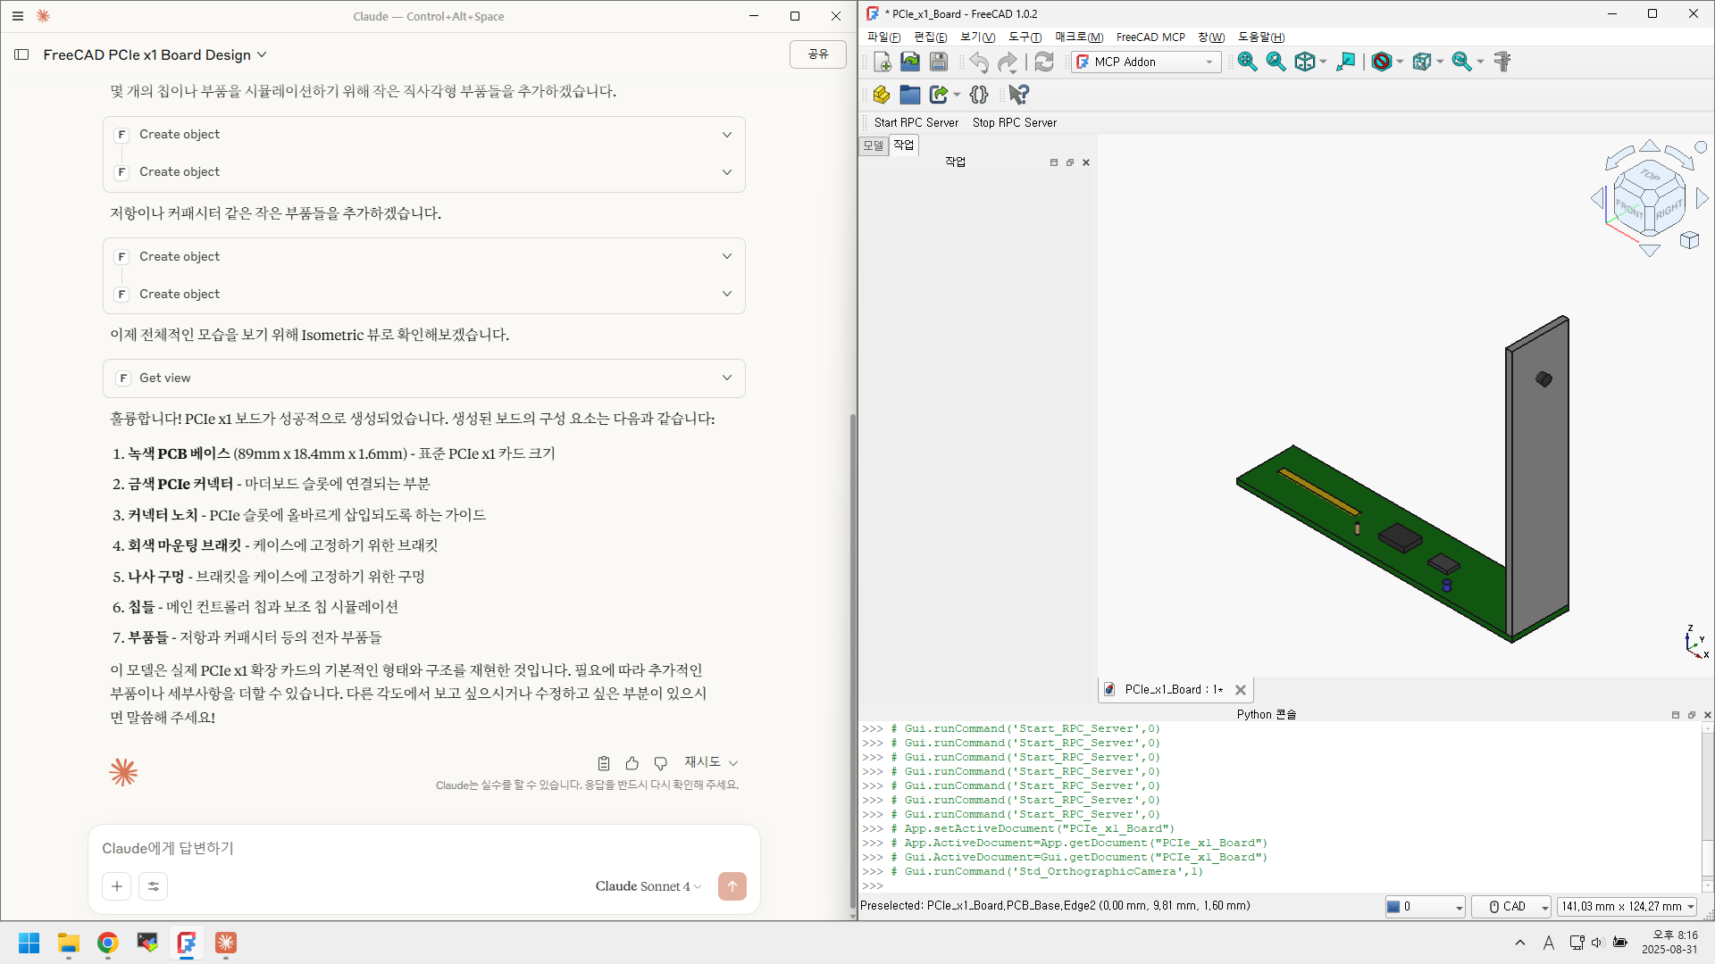Open chat tools settings toggle button
Screen dimensions: 1715x964
[154, 886]
